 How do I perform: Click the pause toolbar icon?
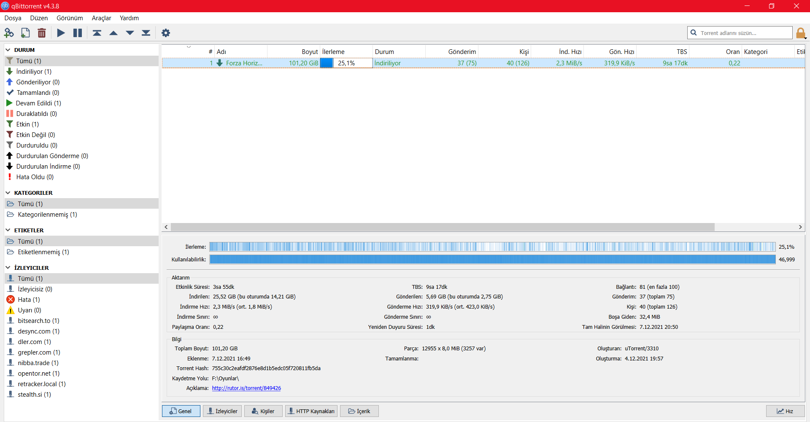pos(78,33)
